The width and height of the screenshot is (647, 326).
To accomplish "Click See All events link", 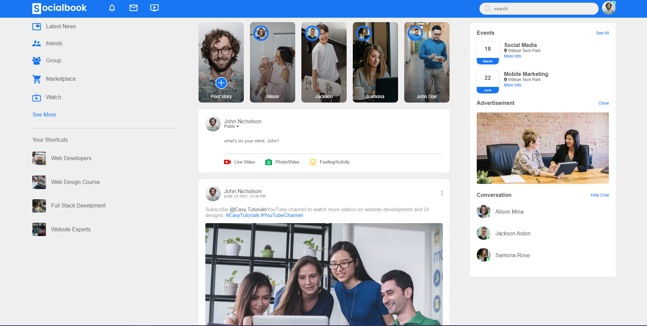I will click(x=602, y=33).
